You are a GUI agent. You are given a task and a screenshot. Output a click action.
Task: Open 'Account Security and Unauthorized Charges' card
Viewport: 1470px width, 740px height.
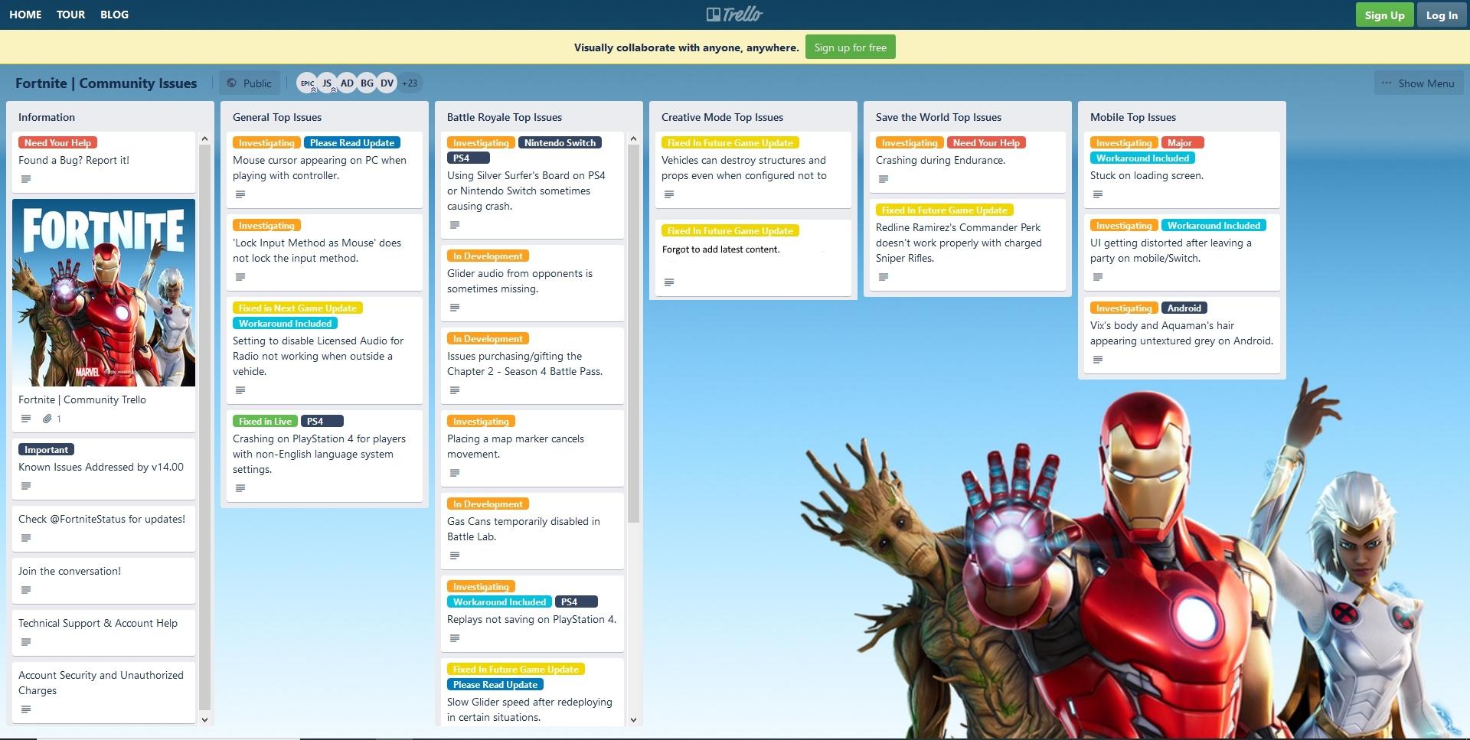(103, 692)
